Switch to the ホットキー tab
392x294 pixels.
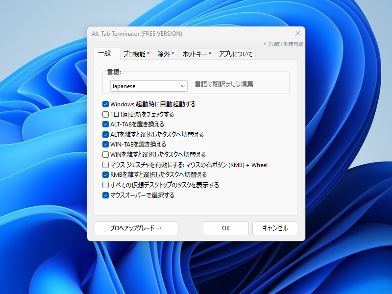tap(196, 54)
